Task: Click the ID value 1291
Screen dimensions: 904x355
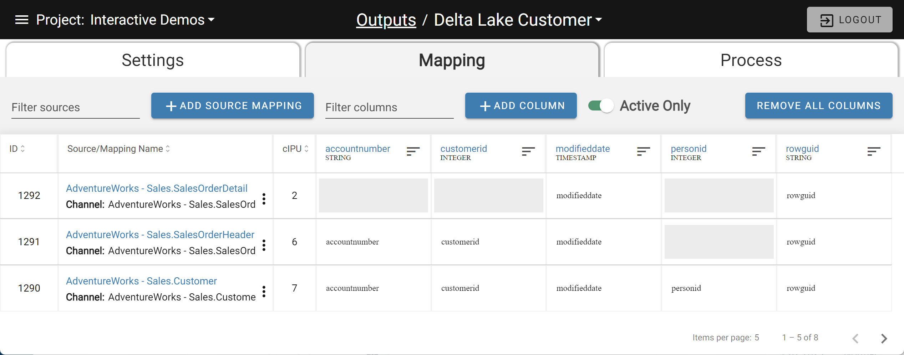Action: (29, 242)
